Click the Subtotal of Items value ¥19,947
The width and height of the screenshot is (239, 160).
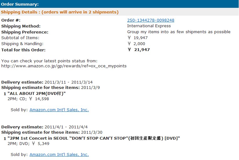coord(138,38)
